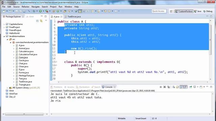This screenshot has width=216, height=121.
Task: Collapse constructor fold marker at line 7
Action: coord(56,35)
